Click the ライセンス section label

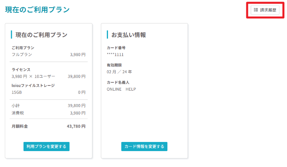(21, 69)
